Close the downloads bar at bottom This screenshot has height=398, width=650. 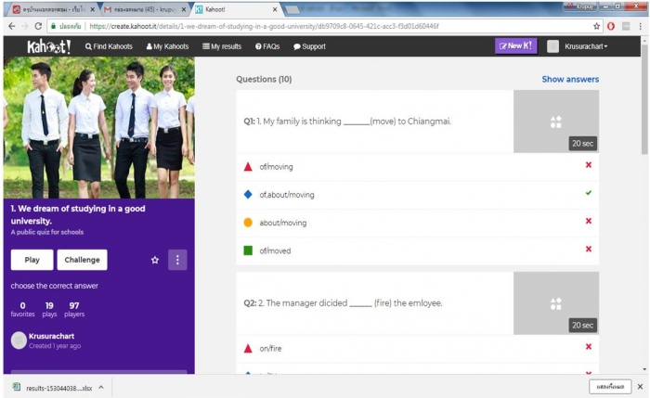pyautogui.click(x=639, y=386)
